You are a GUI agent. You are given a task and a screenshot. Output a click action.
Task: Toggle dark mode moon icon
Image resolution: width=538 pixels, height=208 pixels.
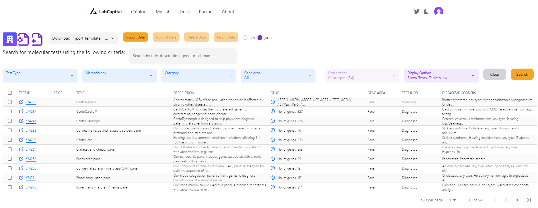[426, 11]
